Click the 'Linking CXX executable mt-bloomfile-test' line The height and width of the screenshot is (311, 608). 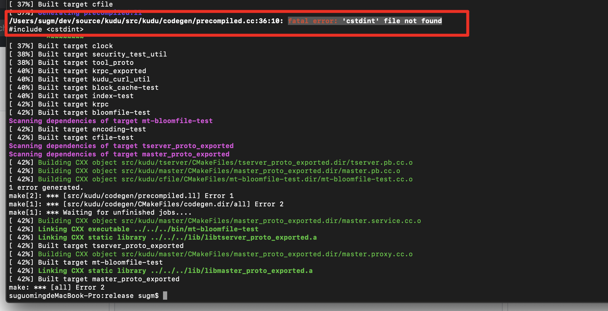point(134,229)
